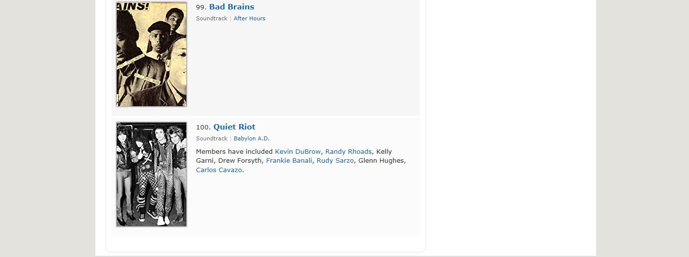Open the Bad Brains title link
This screenshot has height=257, width=689.
click(x=231, y=7)
